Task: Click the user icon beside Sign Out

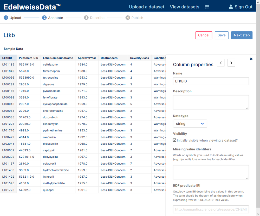Action: click(231, 7)
